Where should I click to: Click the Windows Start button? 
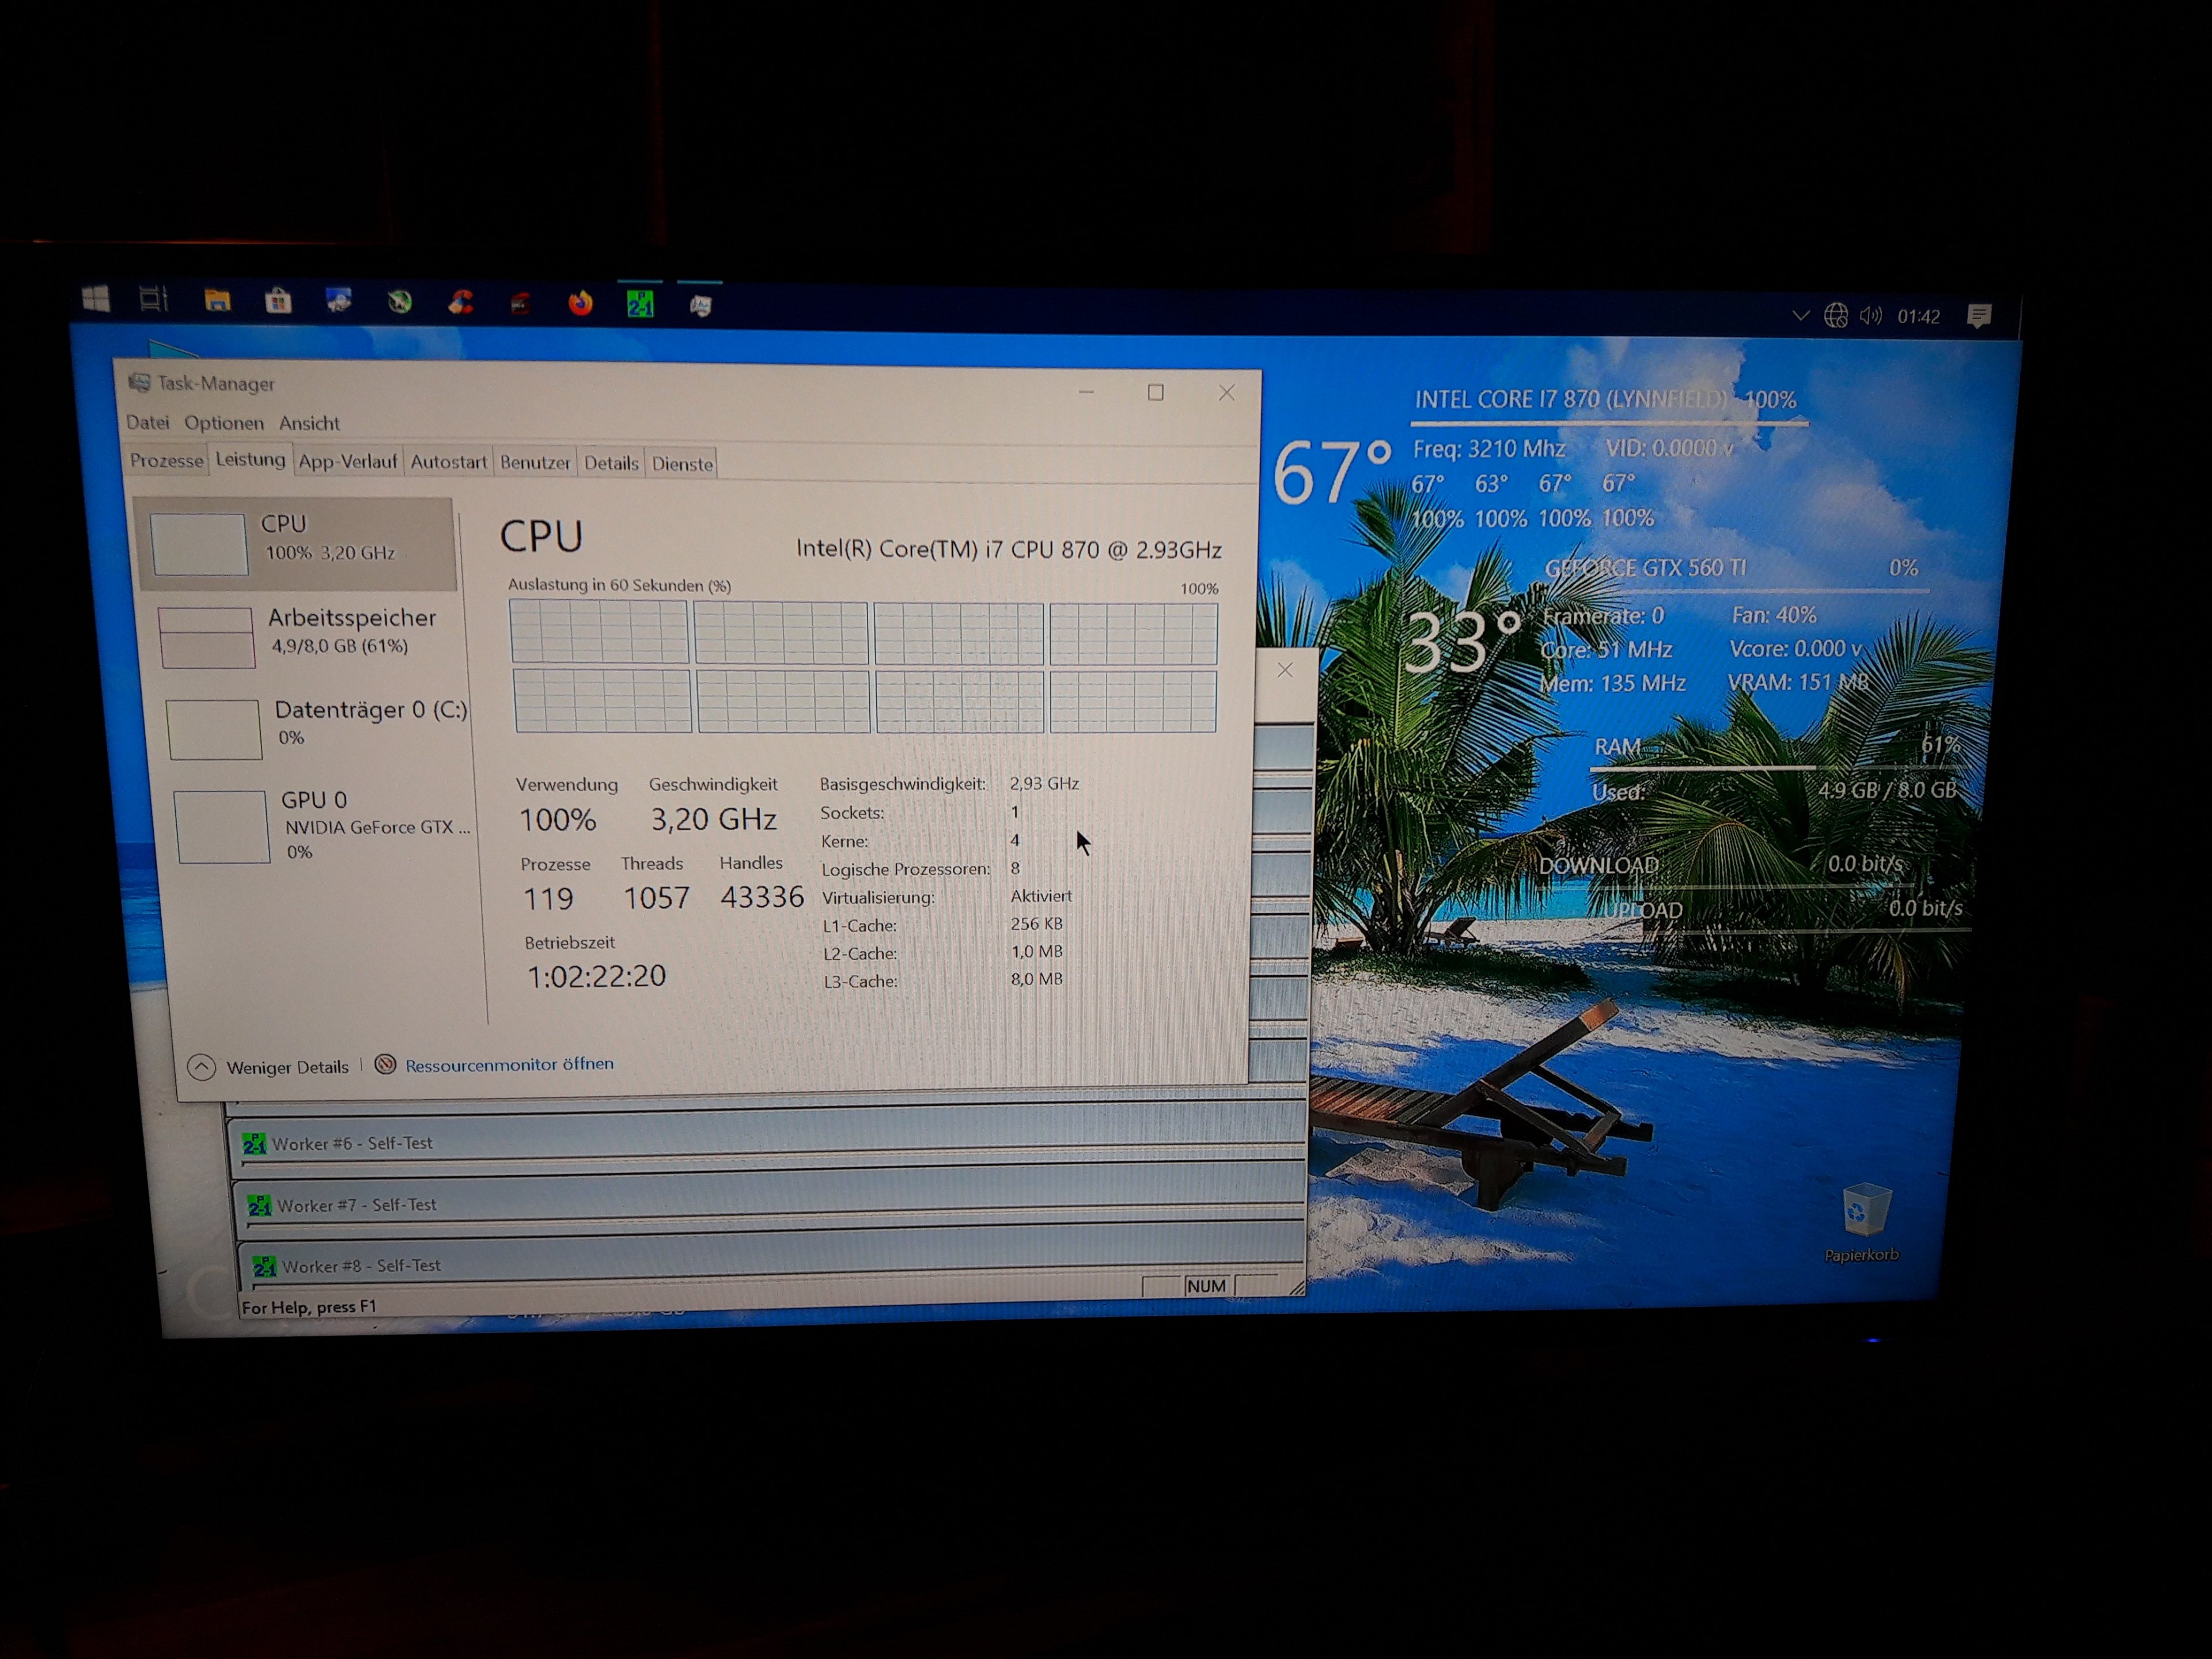click(x=96, y=298)
